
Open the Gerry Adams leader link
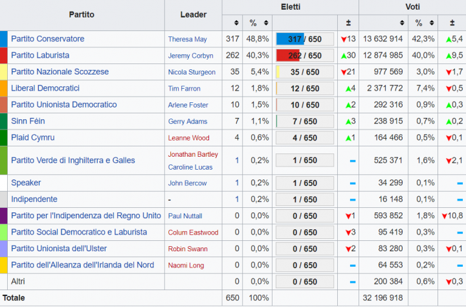pyautogui.click(x=188, y=121)
